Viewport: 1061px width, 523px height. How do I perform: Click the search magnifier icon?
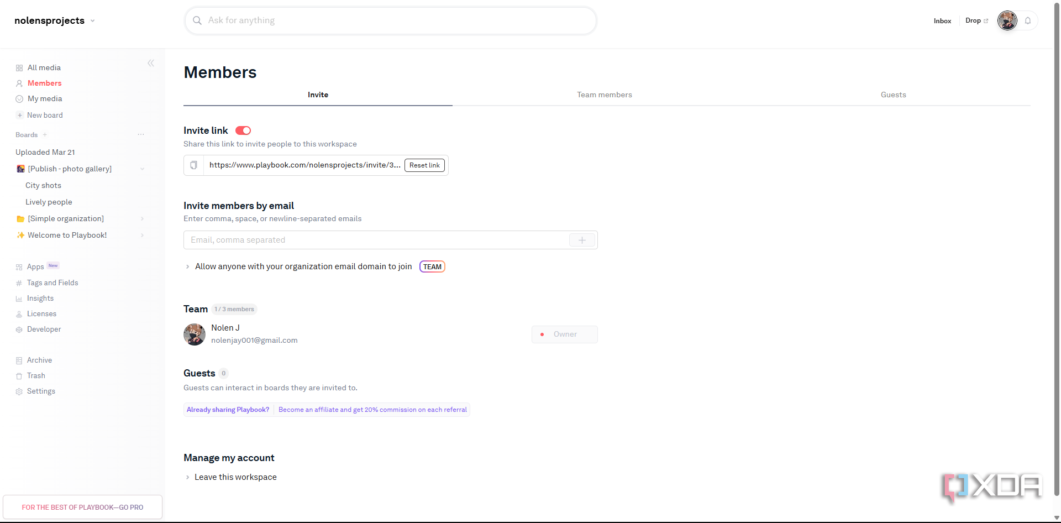coord(197,20)
